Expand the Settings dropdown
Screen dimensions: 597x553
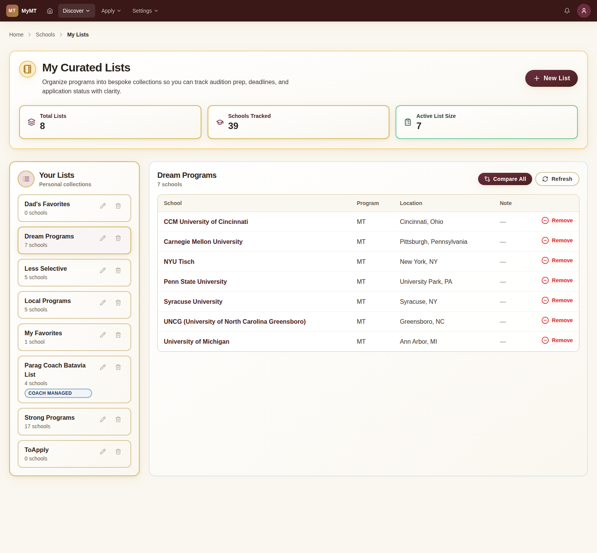(x=145, y=11)
